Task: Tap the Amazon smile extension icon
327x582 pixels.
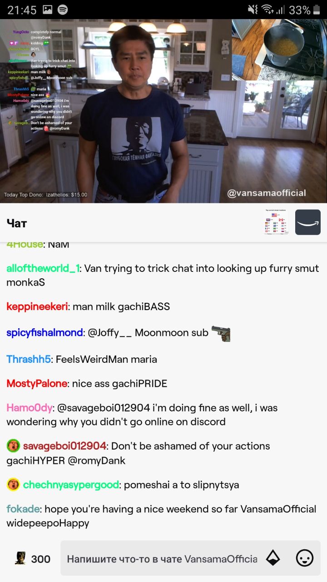Action: 307,222
